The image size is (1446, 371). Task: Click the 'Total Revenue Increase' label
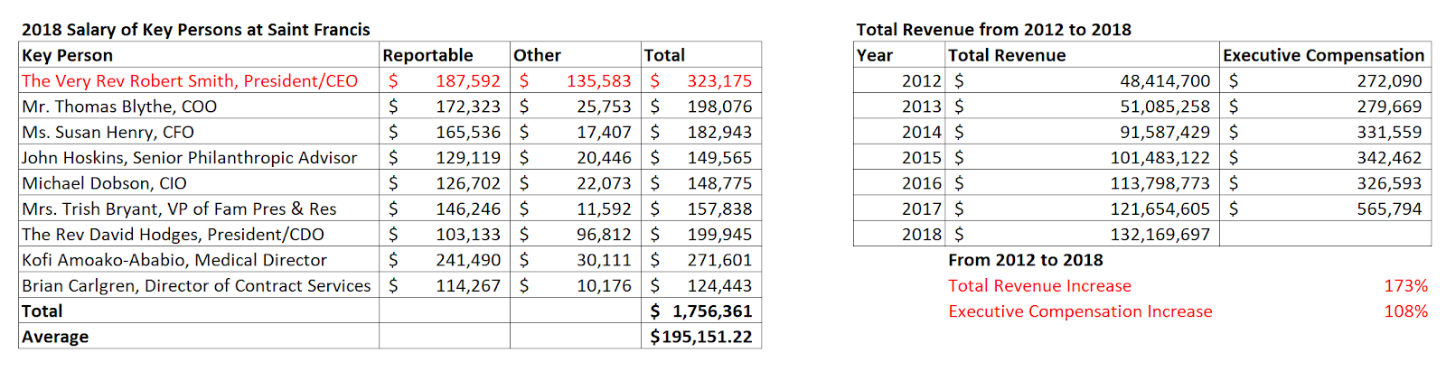pyautogui.click(x=1039, y=285)
